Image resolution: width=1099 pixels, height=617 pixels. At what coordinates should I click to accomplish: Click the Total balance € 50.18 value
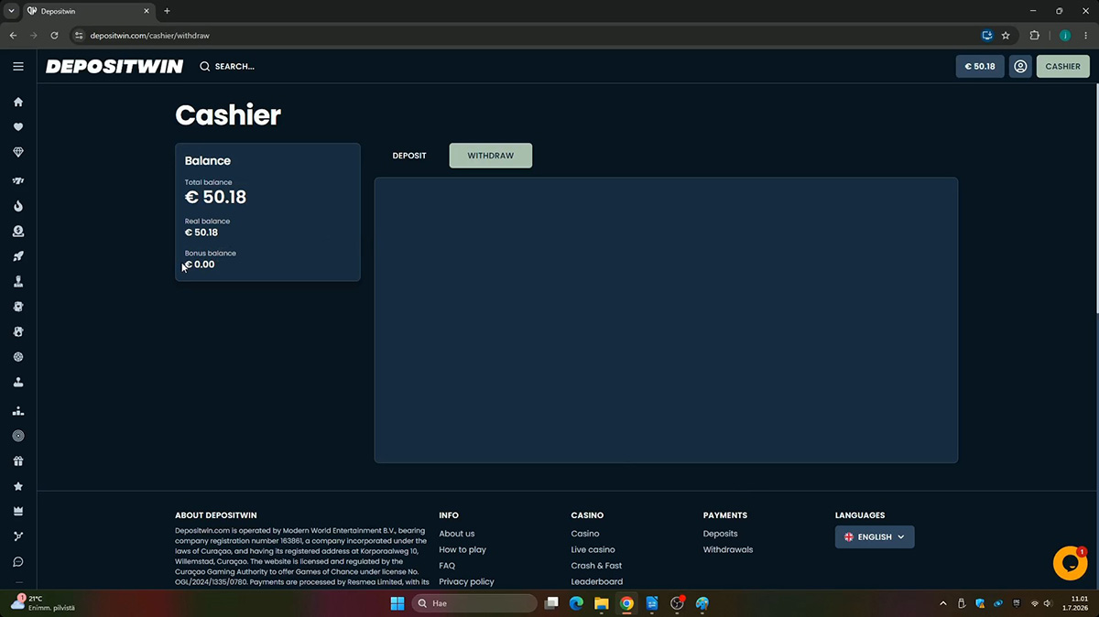(215, 197)
